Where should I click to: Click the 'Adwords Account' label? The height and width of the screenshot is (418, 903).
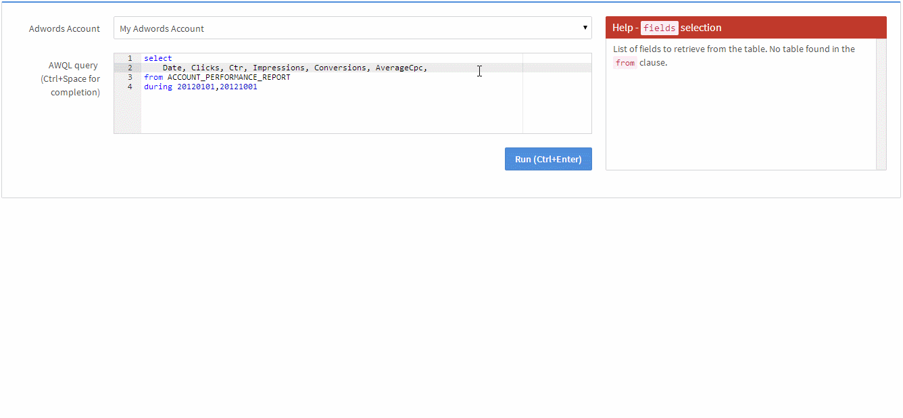[64, 29]
